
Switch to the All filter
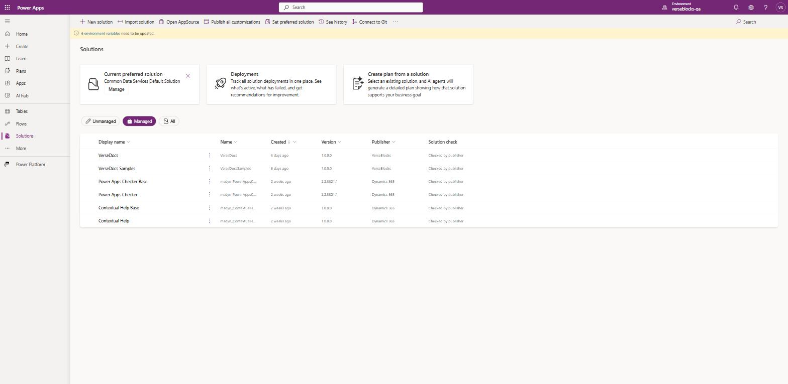[x=169, y=121]
